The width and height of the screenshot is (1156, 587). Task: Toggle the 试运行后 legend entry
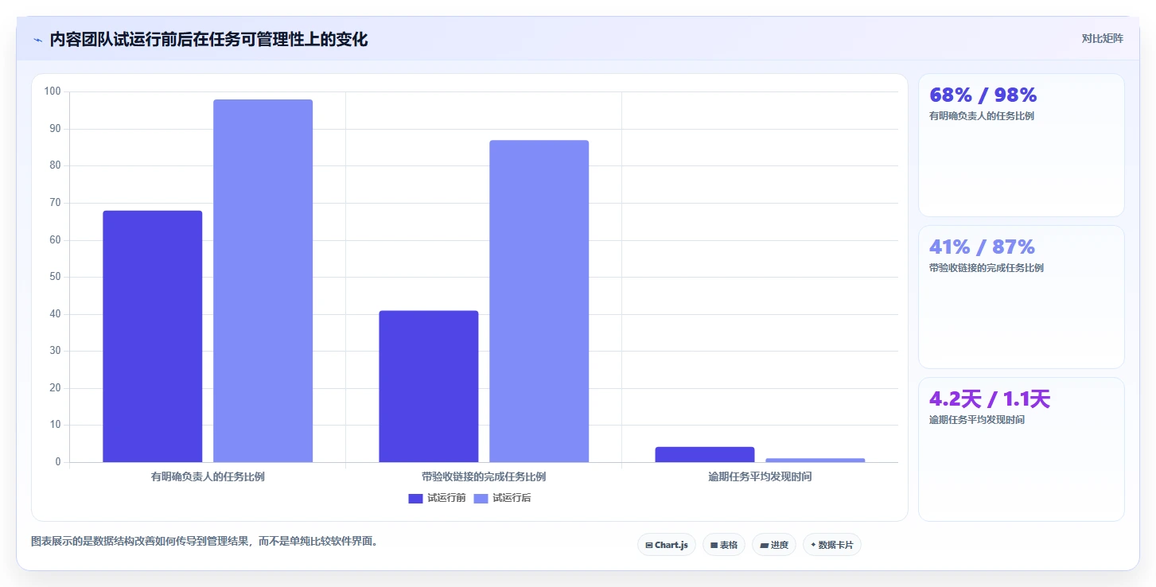tap(502, 499)
